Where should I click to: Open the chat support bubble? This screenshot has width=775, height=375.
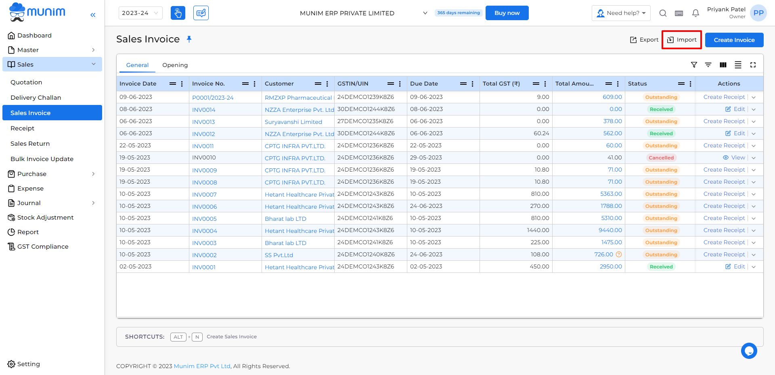749,351
